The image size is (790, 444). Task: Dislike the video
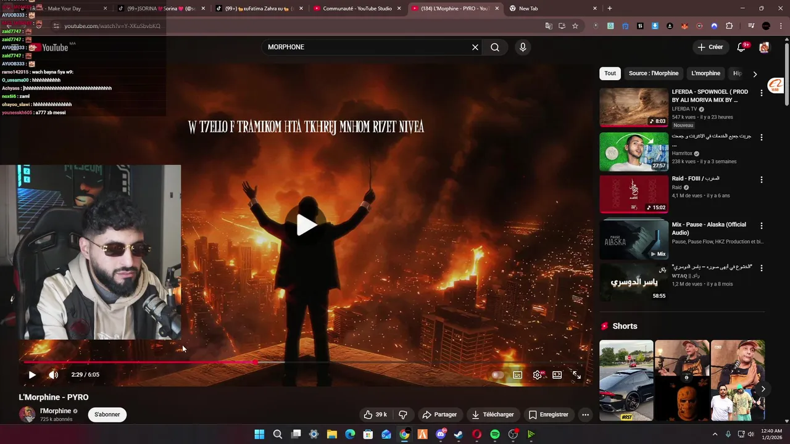tap(403, 414)
